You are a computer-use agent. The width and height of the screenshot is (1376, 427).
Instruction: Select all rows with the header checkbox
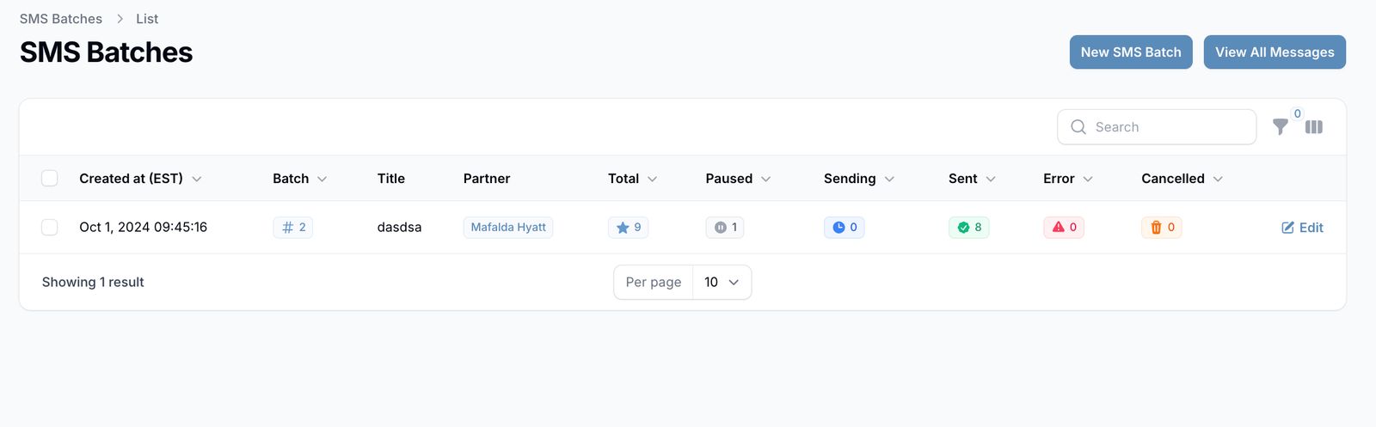point(50,179)
